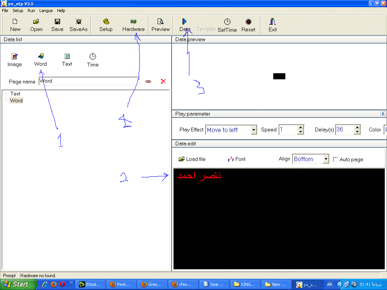Open the Help menu

point(61,11)
